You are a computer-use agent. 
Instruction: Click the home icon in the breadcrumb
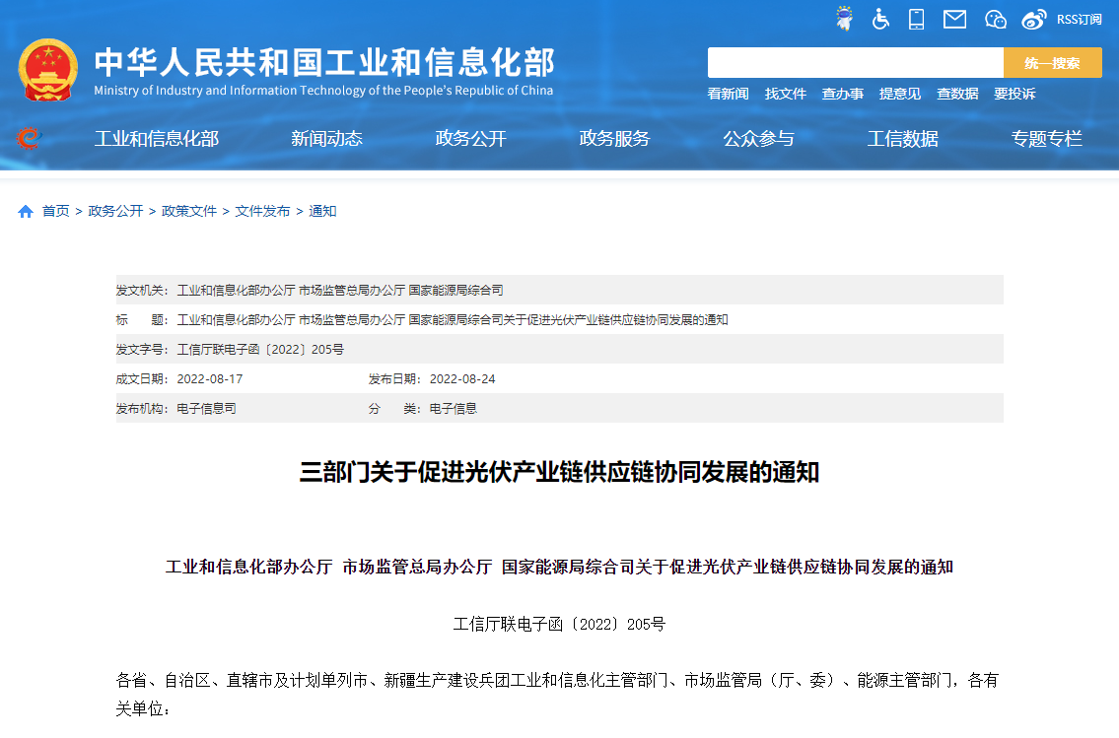coord(25,211)
